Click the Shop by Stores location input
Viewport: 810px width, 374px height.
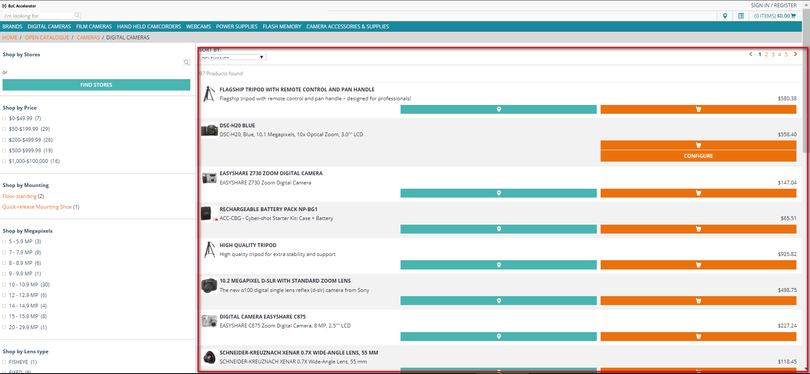tap(92, 62)
